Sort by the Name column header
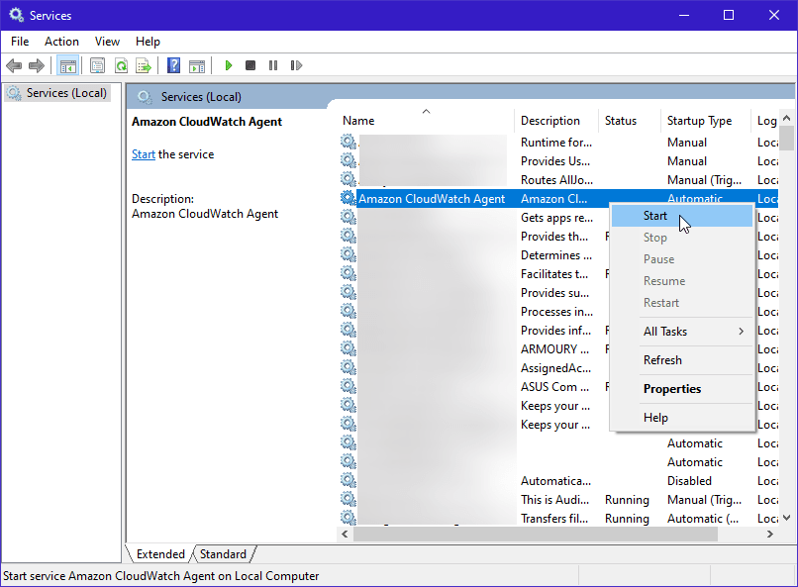This screenshot has width=798, height=587. tap(427, 121)
